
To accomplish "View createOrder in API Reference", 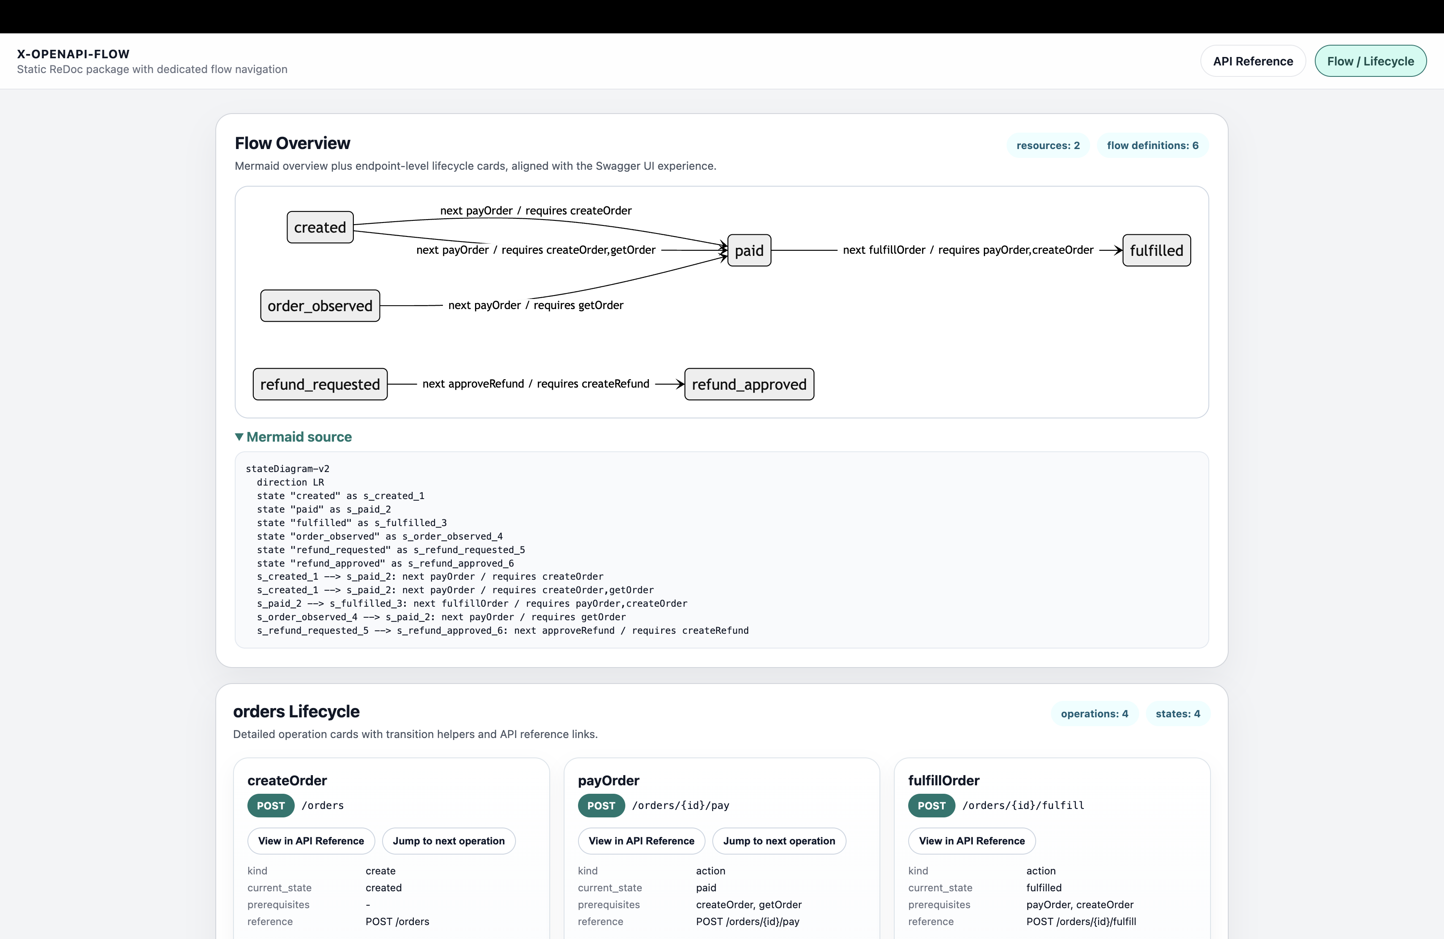I will (310, 841).
